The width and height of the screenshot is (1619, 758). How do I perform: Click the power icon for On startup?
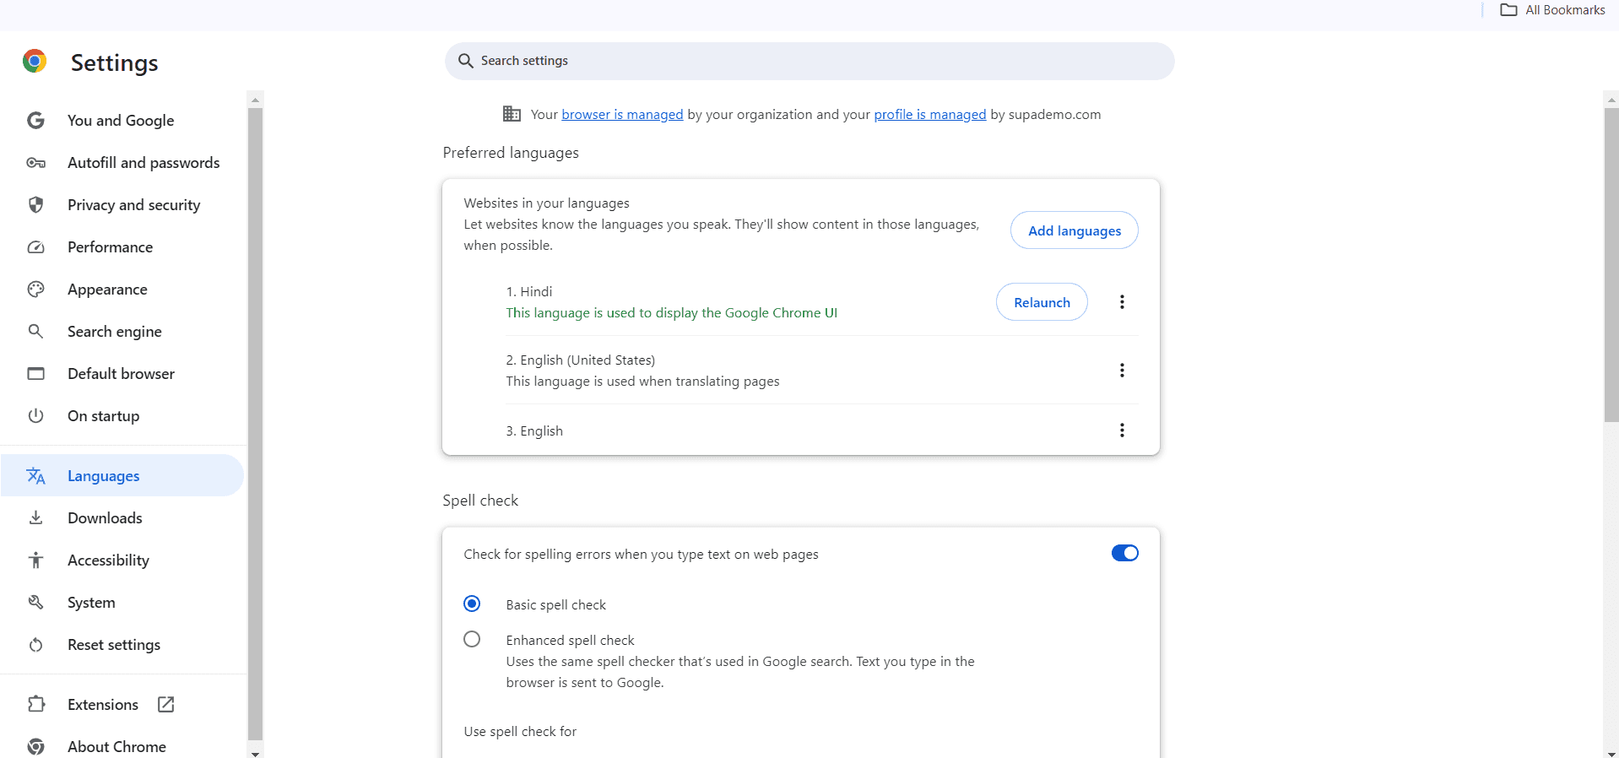pyautogui.click(x=35, y=415)
